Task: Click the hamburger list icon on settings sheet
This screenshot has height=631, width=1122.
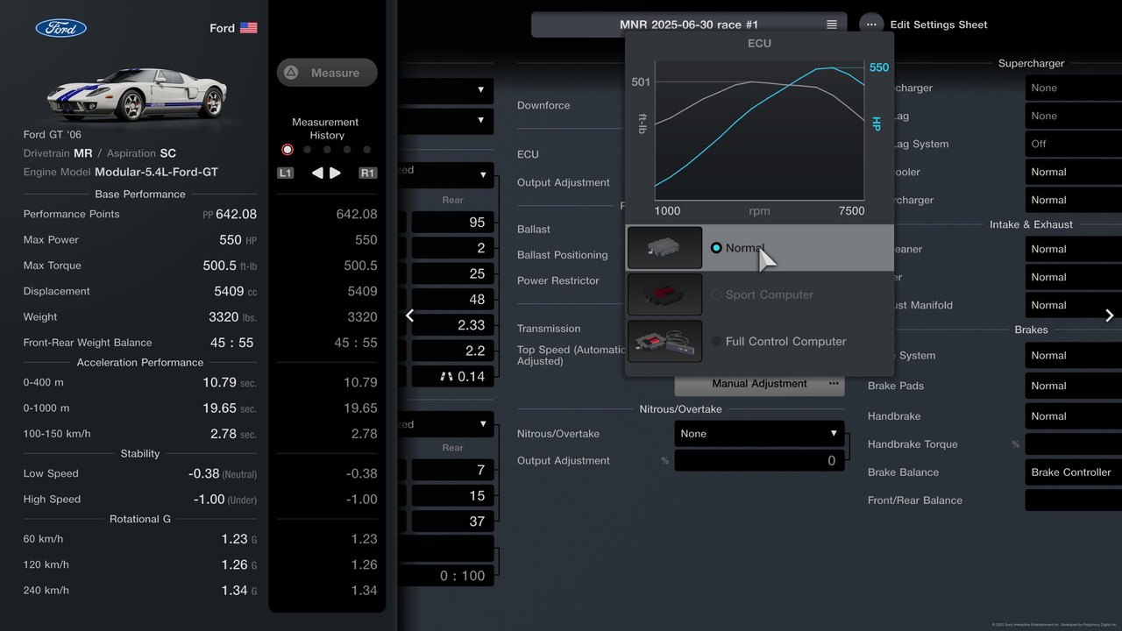Action: 831,25
